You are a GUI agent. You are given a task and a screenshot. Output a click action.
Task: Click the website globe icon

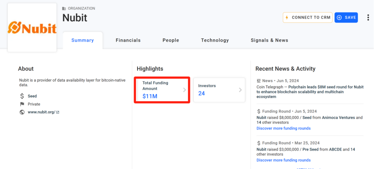[22, 112]
